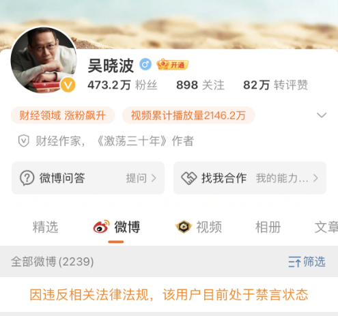View the 898 关注 following list
The width and height of the screenshot is (338, 316).
[x=200, y=85]
